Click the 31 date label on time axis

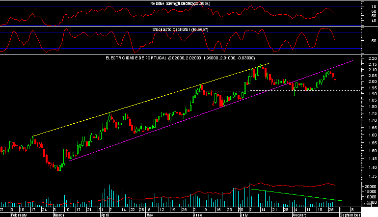click(101, 210)
